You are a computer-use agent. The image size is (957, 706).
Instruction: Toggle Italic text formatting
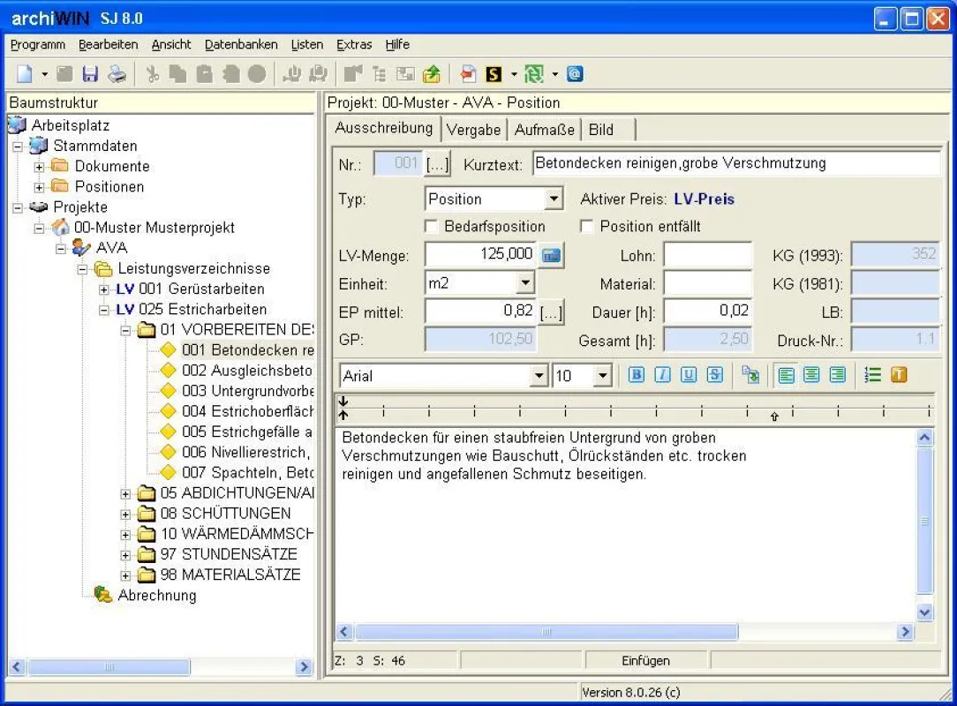click(662, 375)
